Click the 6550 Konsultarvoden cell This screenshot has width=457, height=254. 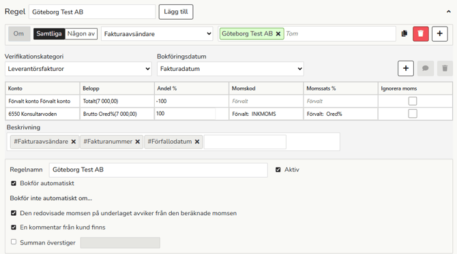(x=42, y=114)
